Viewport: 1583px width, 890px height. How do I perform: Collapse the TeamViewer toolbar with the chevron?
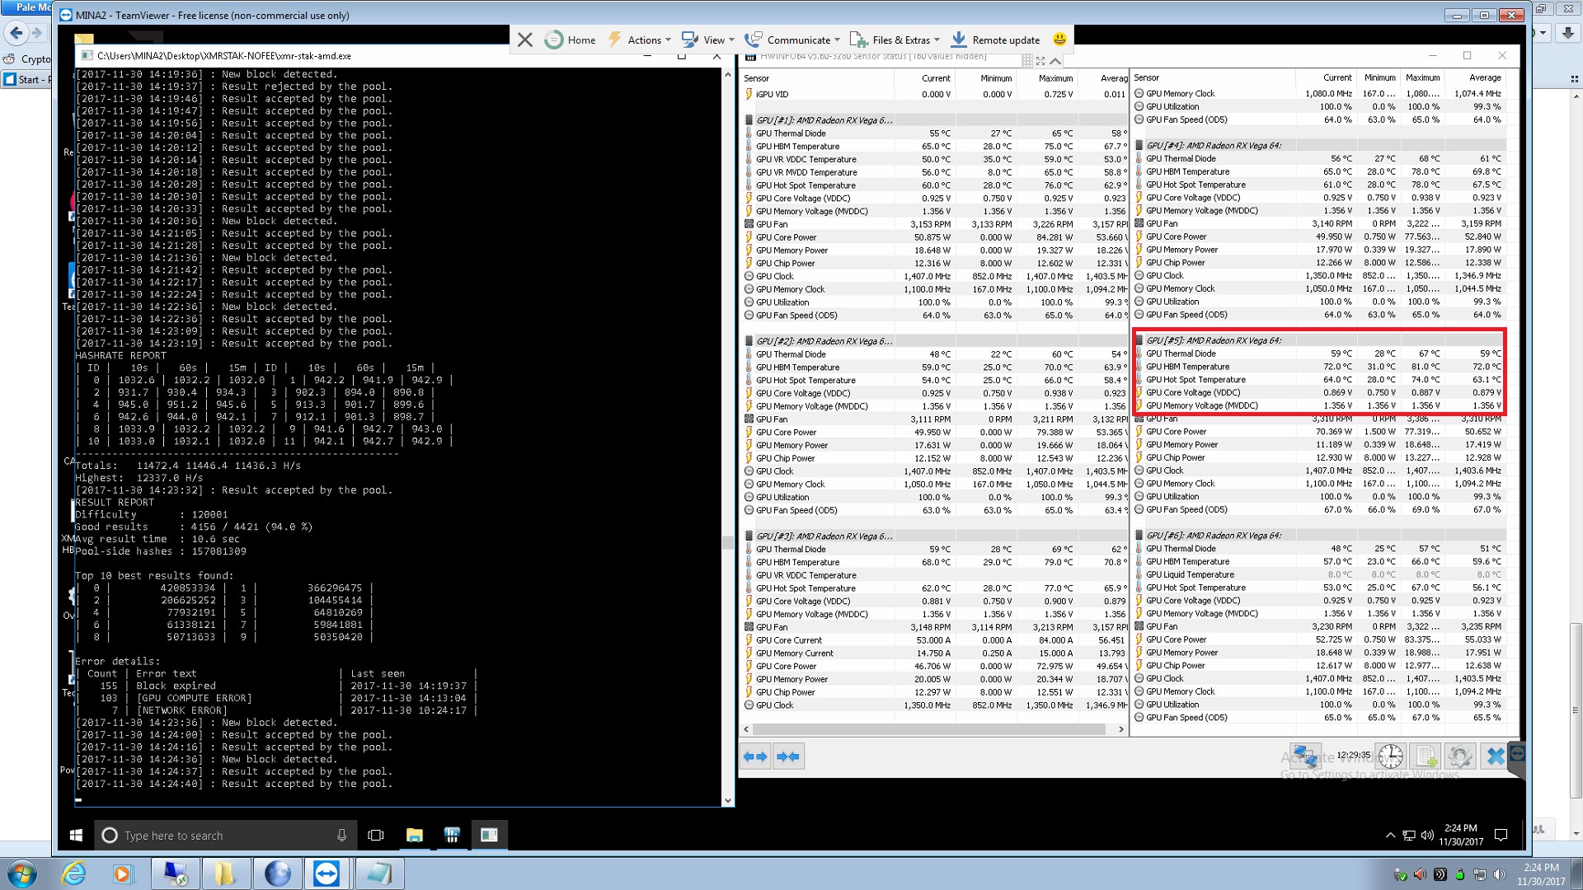(1055, 61)
